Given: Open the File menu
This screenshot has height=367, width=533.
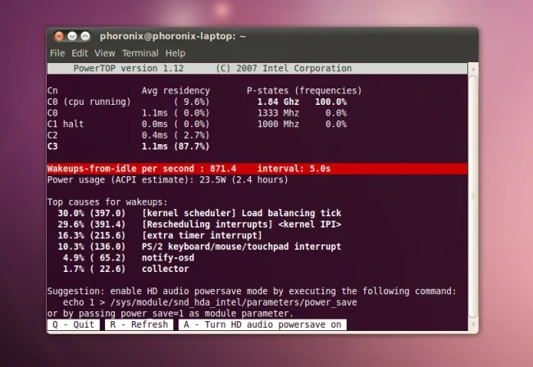Looking at the screenshot, I should point(57,53).
